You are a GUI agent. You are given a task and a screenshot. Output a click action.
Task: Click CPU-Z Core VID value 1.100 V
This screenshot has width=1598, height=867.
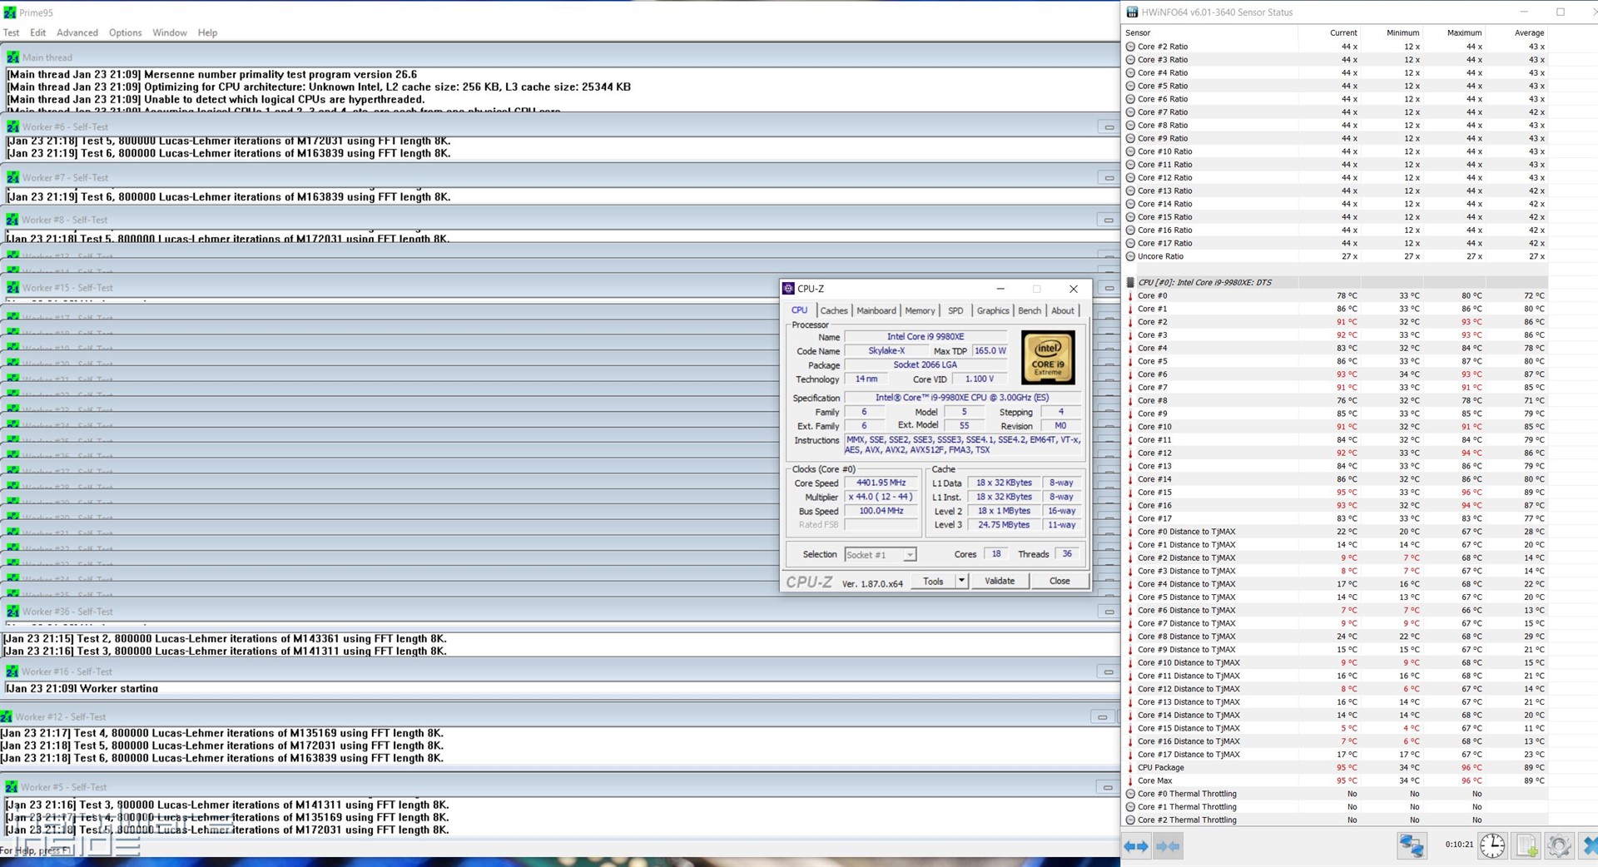pos(980,379)
